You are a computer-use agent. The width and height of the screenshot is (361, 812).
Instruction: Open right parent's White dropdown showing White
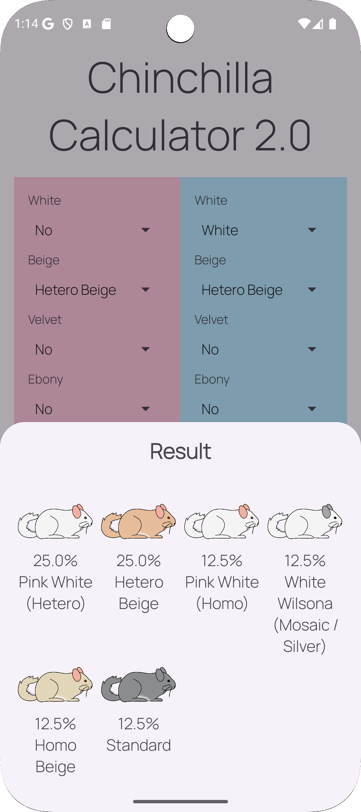point(259,230)
